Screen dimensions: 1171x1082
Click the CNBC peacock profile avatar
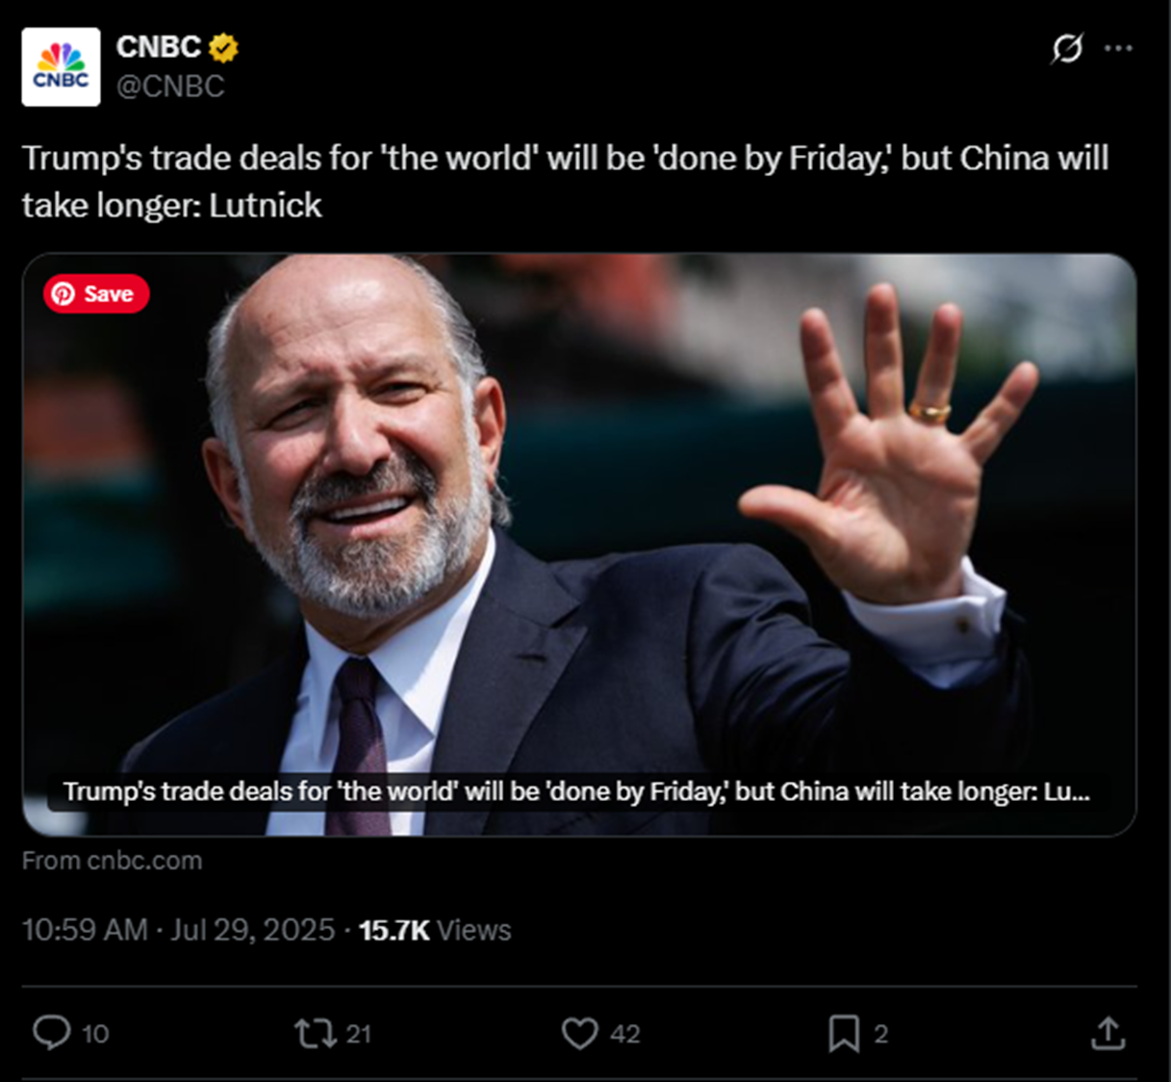(x=61, y=66)
